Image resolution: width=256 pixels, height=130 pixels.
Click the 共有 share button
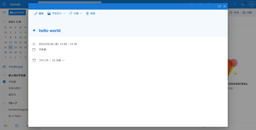234,12
